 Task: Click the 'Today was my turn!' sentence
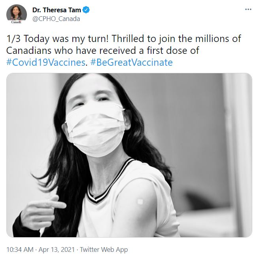[66, 39]
